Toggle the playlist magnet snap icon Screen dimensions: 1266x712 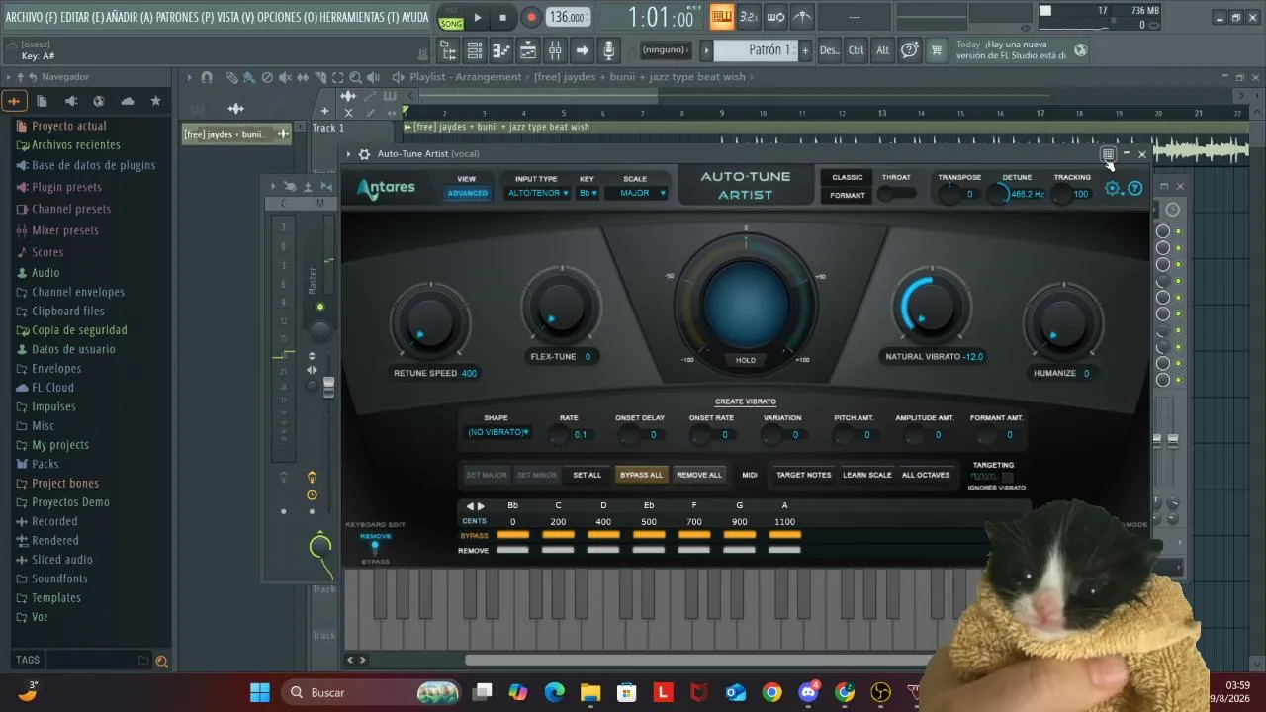[x=206, y=77]
